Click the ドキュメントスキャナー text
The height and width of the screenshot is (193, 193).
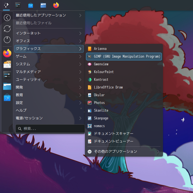point(114,134)
